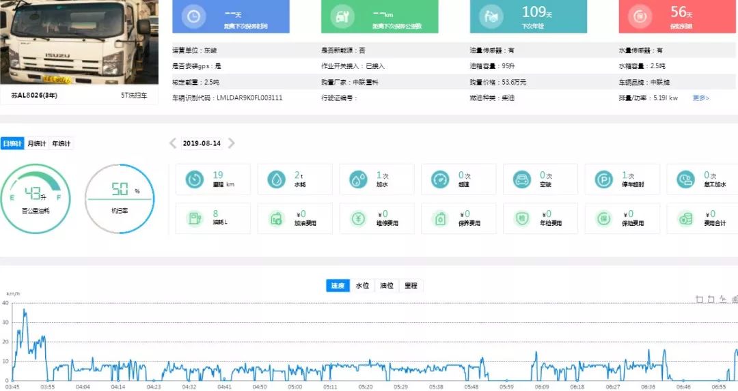The image size is (738, 391).
Task: Click the 机扫率 50% circular gauge
Action: (x=120, y=199)
